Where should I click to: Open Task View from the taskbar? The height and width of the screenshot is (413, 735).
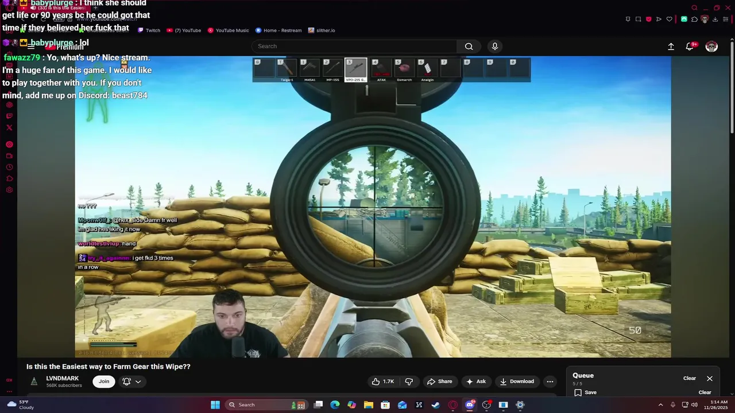point(318,405)
